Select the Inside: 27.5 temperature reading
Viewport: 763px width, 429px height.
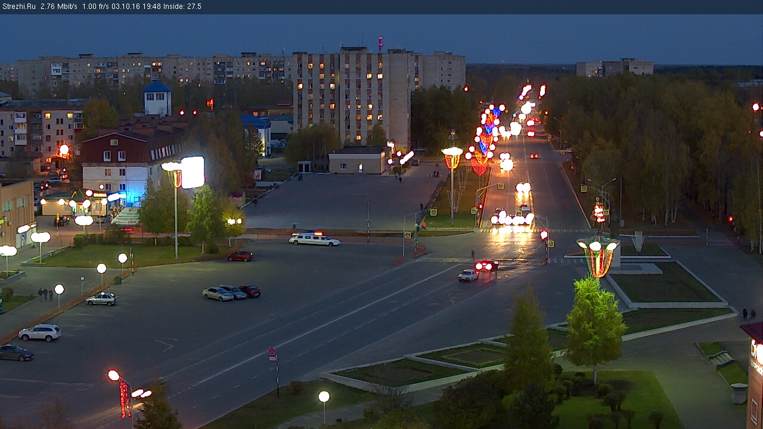tap(182, 7)
